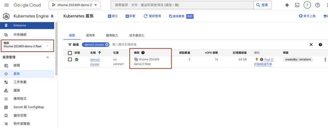Open 總覽 in the resource management menu

point(27,65)
